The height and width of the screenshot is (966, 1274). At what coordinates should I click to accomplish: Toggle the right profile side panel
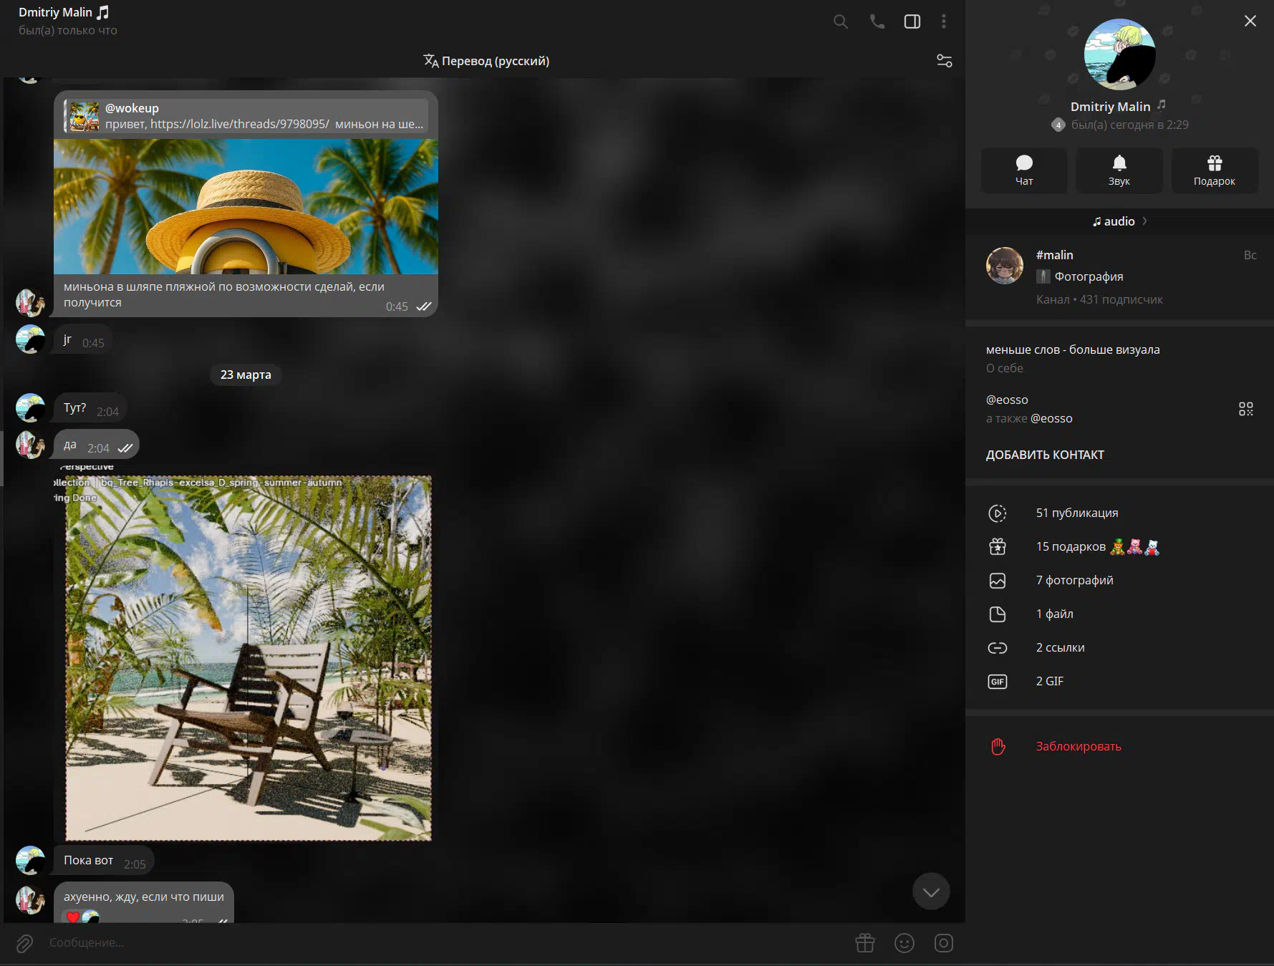912,21
